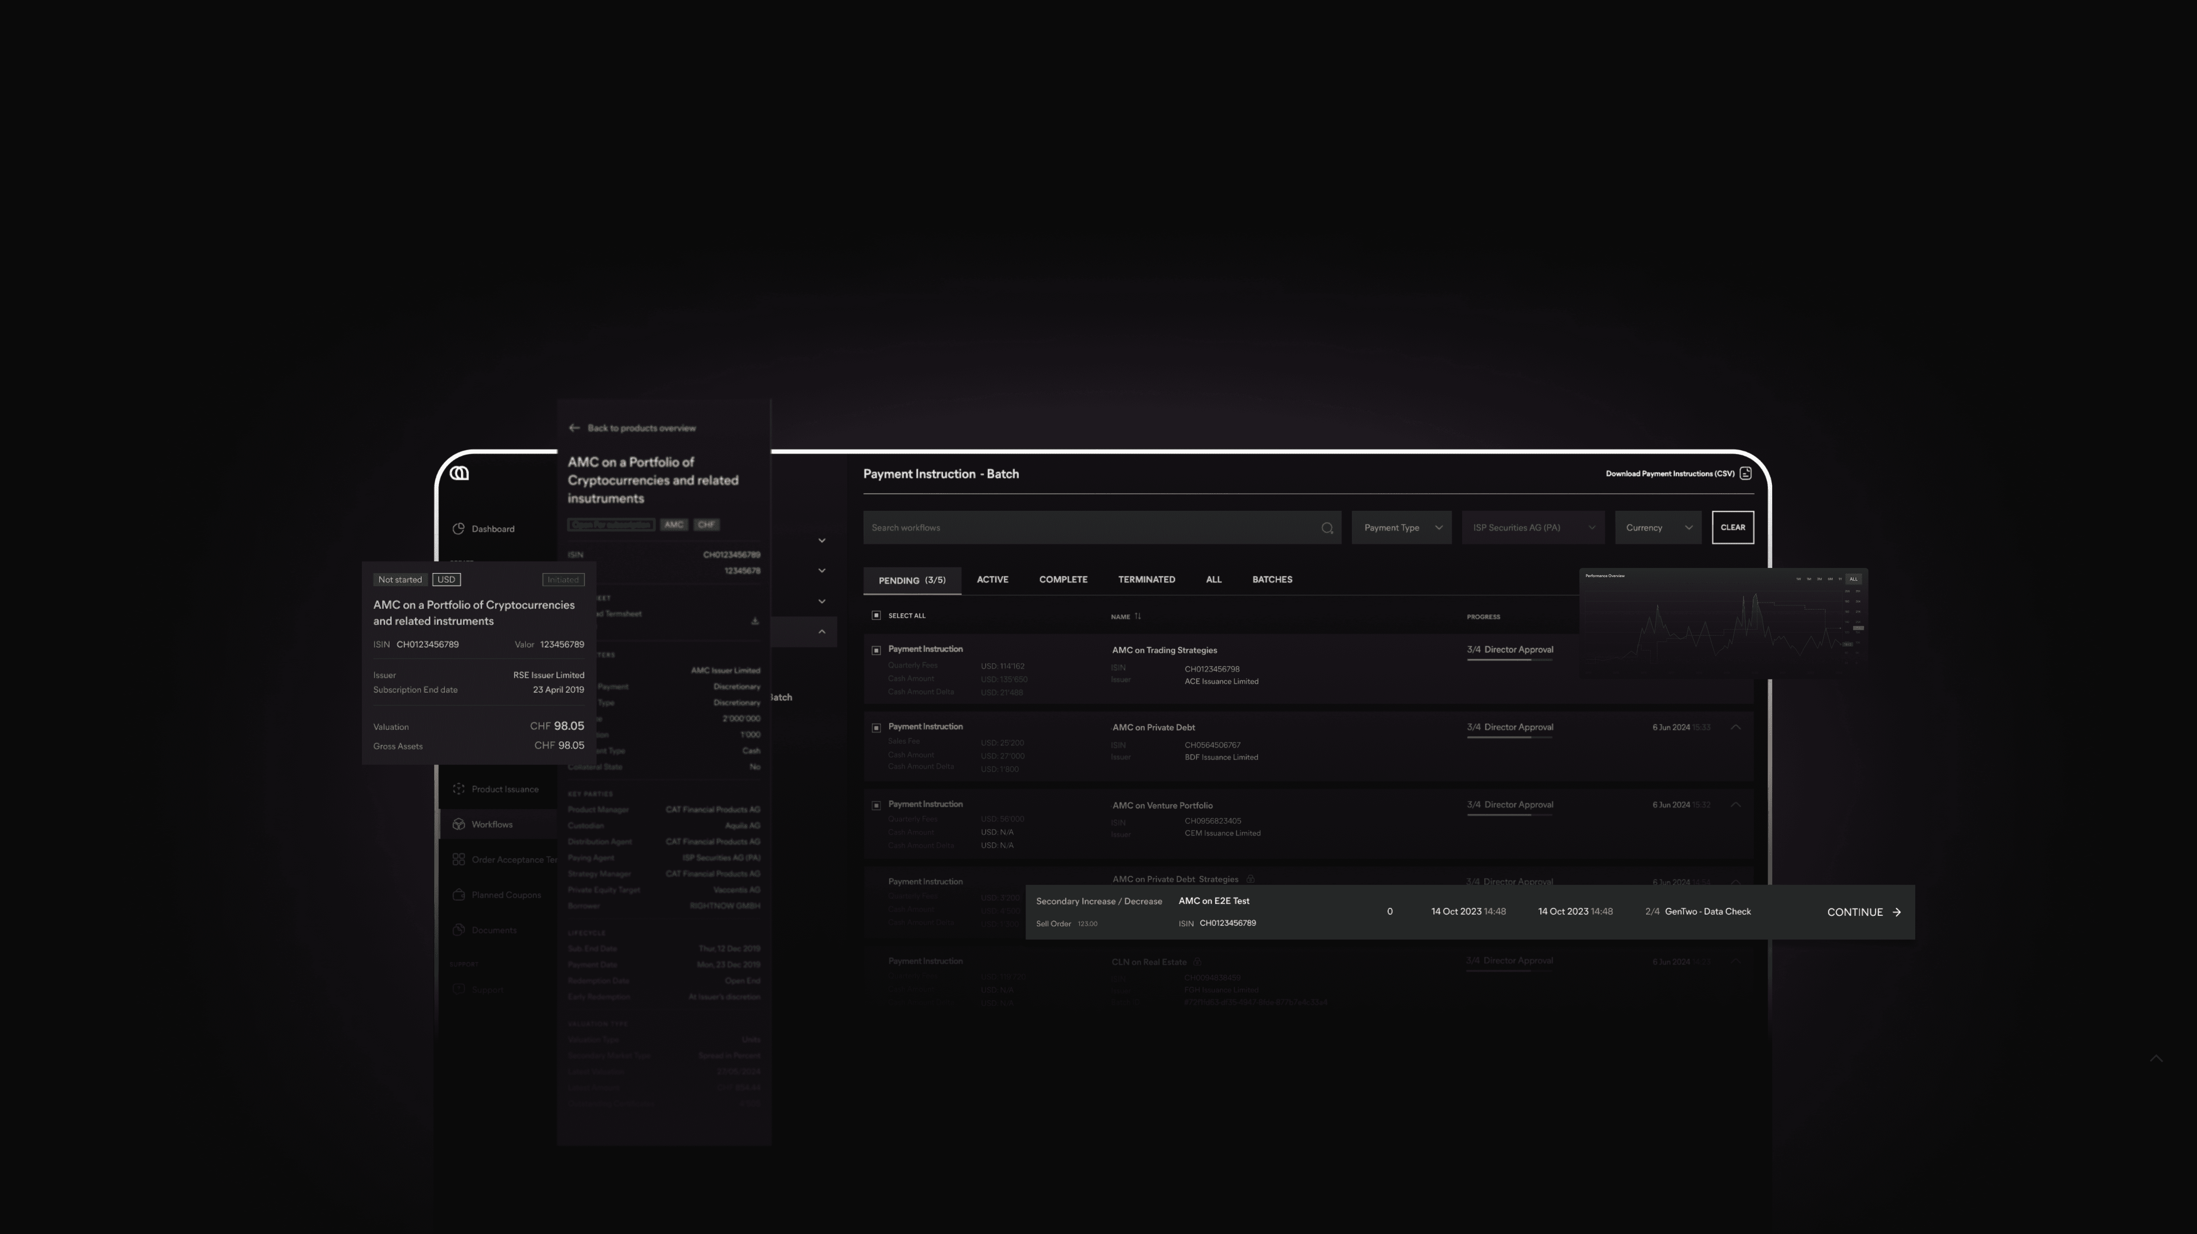Toggle checkbox for AMC on Venture Portfolio row
Image resolution: width=2197 pixels, height=1234 pixels.
(x=876, y=805)
